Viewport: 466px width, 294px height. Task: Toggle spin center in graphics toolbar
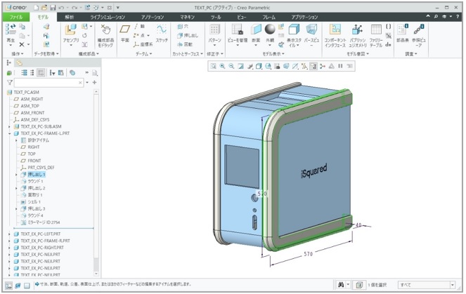click(323, 66)
